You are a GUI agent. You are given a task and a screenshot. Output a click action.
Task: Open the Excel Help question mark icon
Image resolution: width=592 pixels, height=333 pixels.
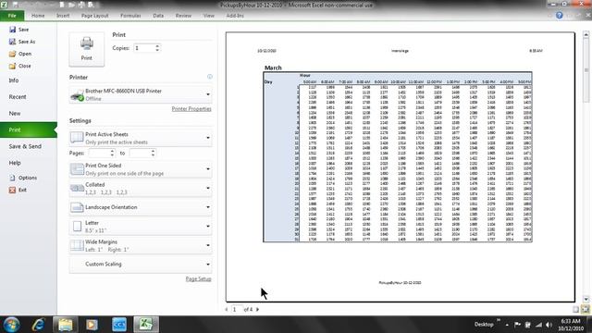[x=559, y=16]
